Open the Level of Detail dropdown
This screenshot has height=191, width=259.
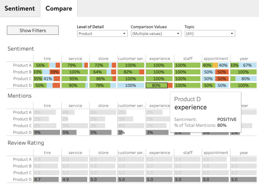coord(102,34)
